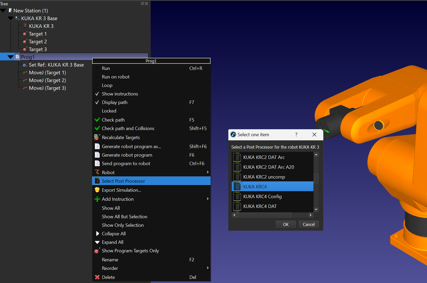427x283 pixels.
Task: Collapse the Prog1 tree node
Action: point(11,57)
